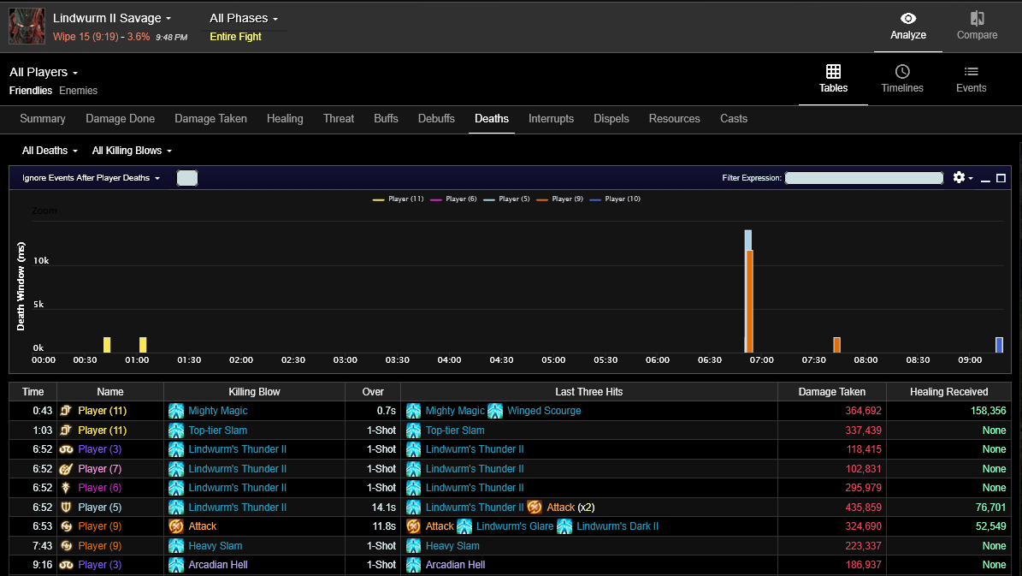Toggle Player (9) series in chart legend
Viewport: 1022px width, 576px height.
coord(560,199)
